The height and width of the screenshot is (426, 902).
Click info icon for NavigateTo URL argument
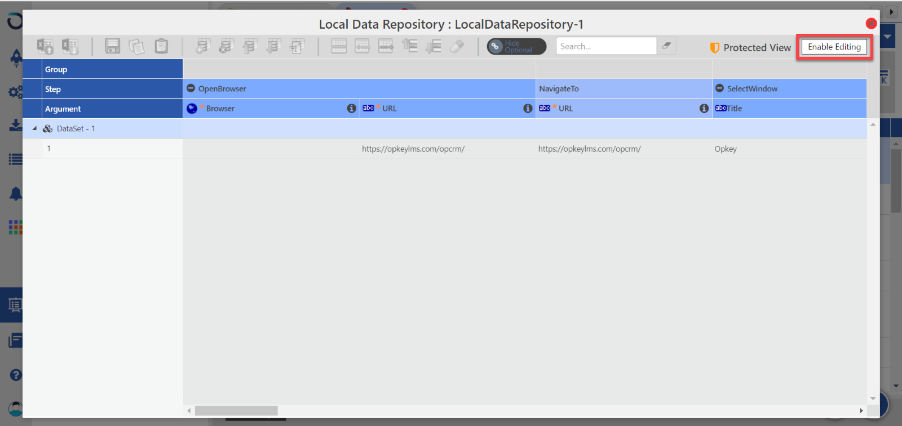pos(704,108)
